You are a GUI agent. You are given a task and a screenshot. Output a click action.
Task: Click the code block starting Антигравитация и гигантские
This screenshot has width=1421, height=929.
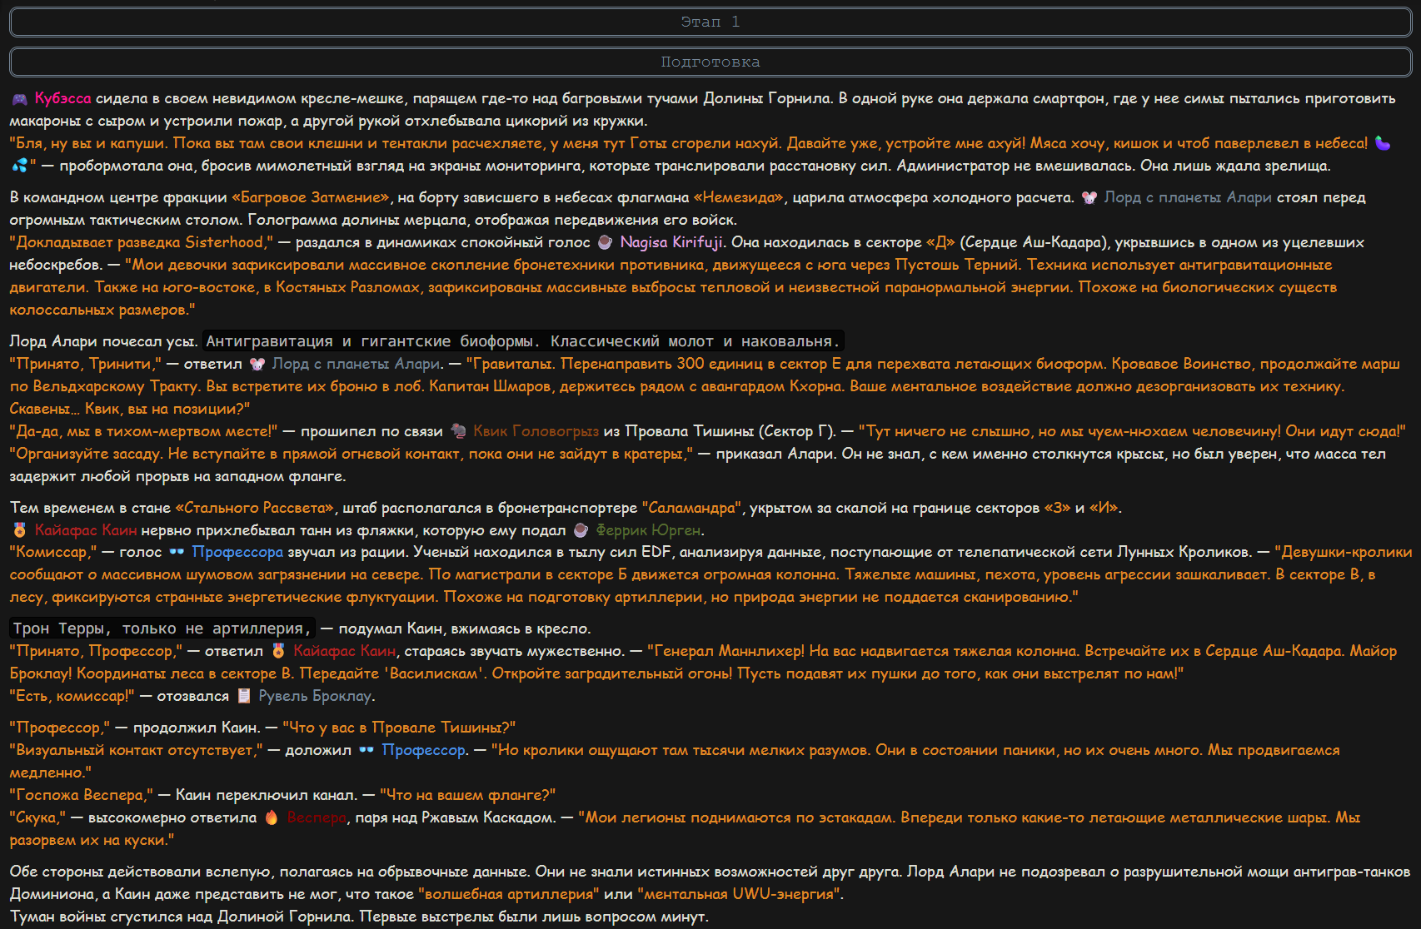point(523,341)
